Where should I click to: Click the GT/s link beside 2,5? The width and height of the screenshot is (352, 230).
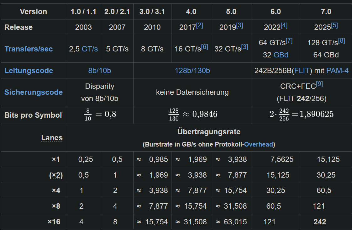pyautogui.click(x=90, y=49)
